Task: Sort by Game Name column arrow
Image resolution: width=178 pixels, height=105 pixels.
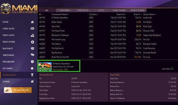Action: tap(156, 14)
